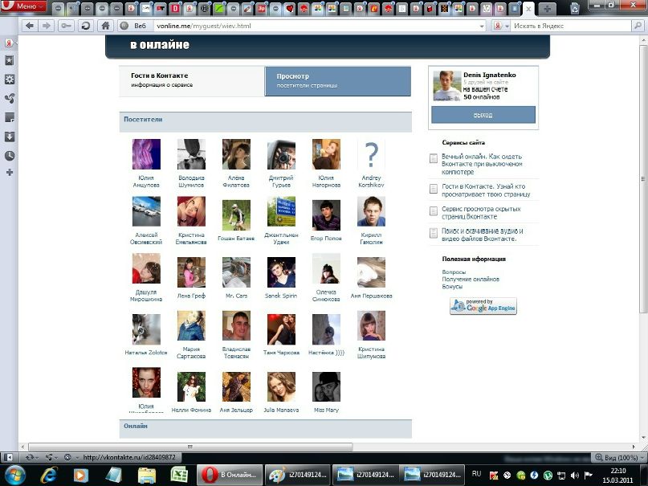Switch to the browser tab with red heart favicon
648x486 pixels.
click(290, 8)
